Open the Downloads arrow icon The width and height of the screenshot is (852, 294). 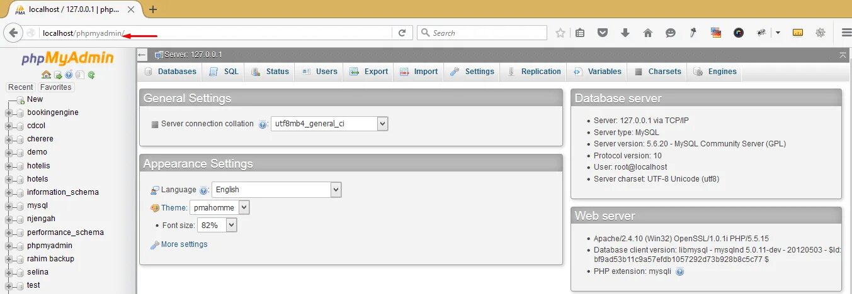coord(625,33)
